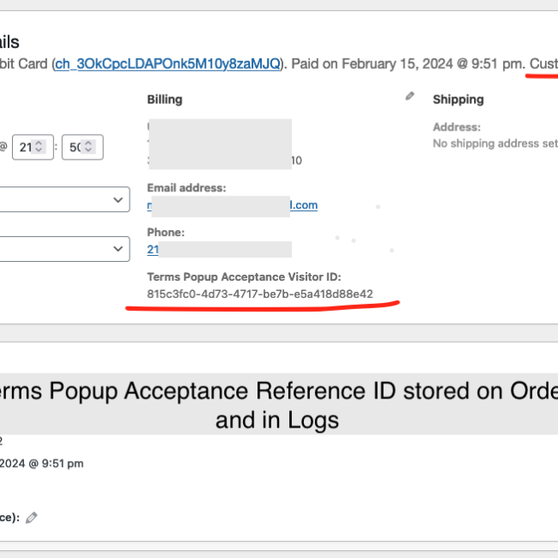This screenshot has height=558, width=558.
Task: Click 'No shipping address set' text
Action: coord(494,143)
